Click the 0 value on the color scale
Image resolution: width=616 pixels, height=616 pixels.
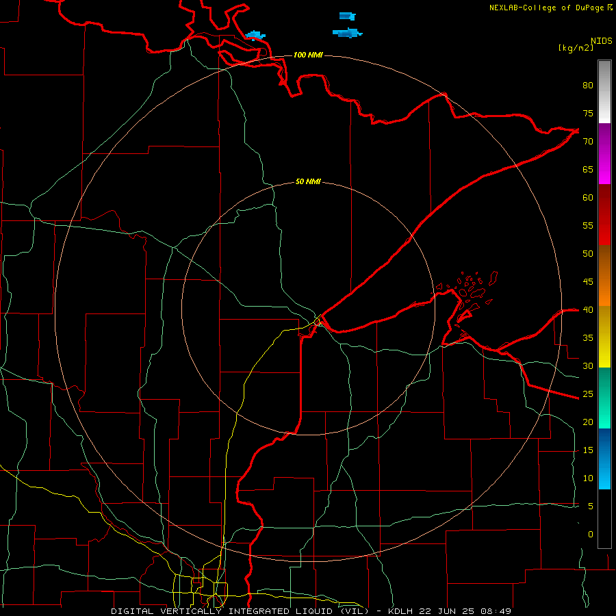point(591,535)
